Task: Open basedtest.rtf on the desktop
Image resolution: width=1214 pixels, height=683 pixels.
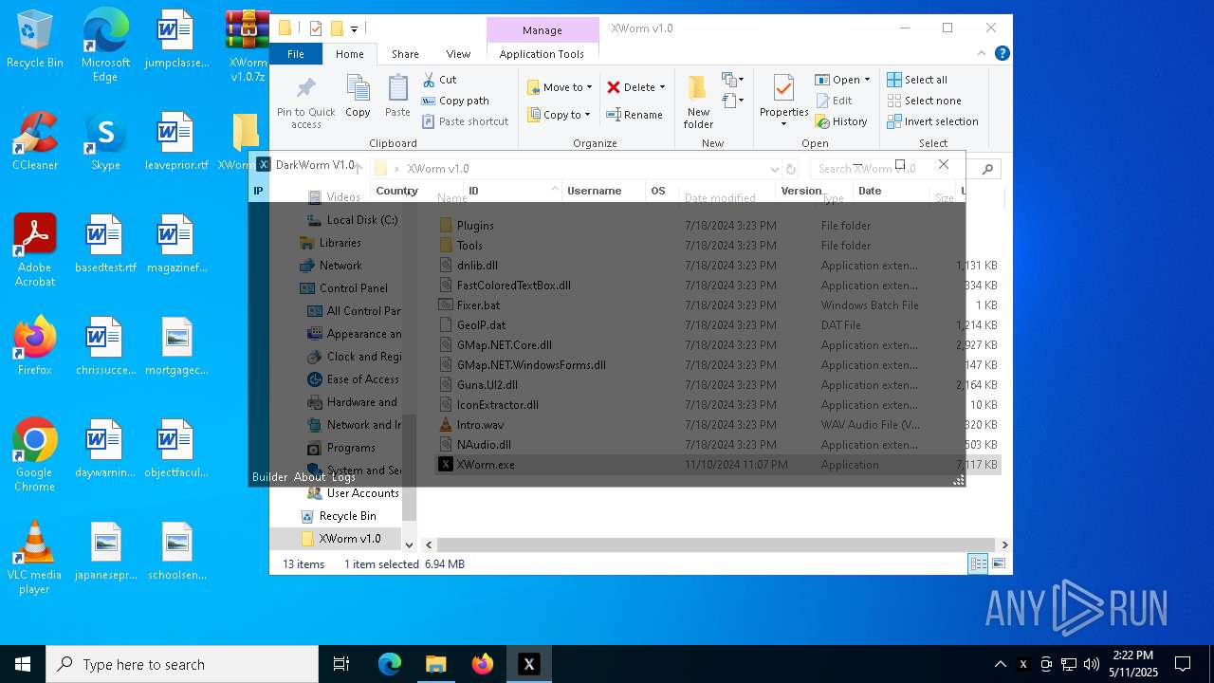Action: point(105,244)
